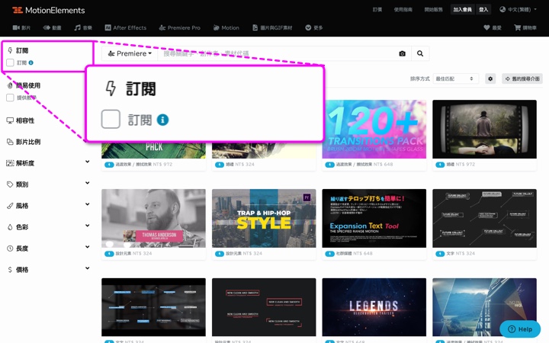This screenshot has height=343, width=549.
Task: Click the 登入 login button
Action: coord(483,9)
